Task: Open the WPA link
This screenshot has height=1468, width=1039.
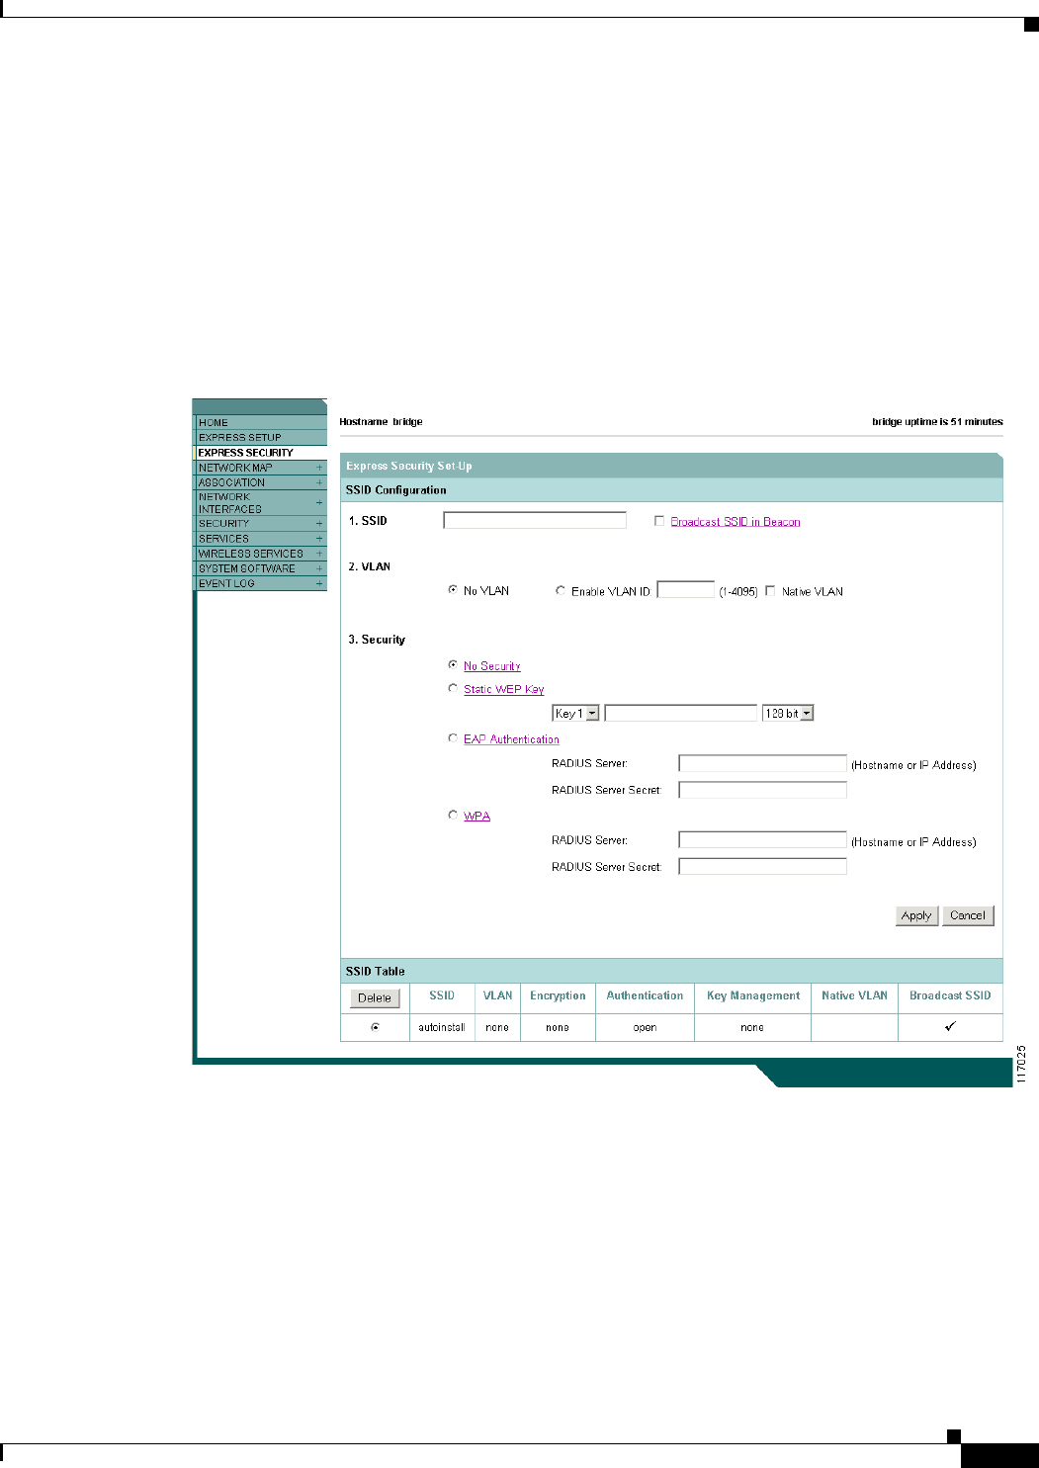Action: click(x=477, y=817)
